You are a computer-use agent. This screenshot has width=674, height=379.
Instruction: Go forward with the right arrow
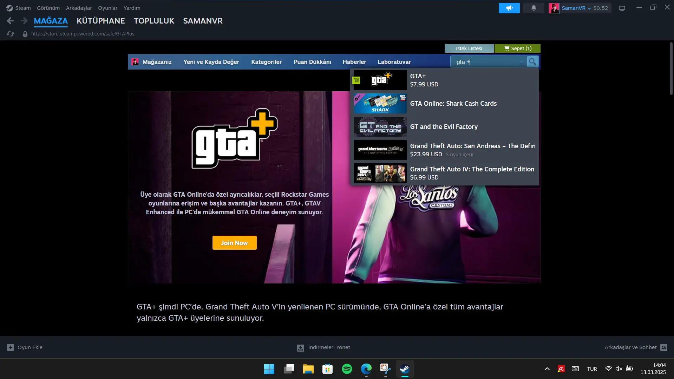[24, 21]
